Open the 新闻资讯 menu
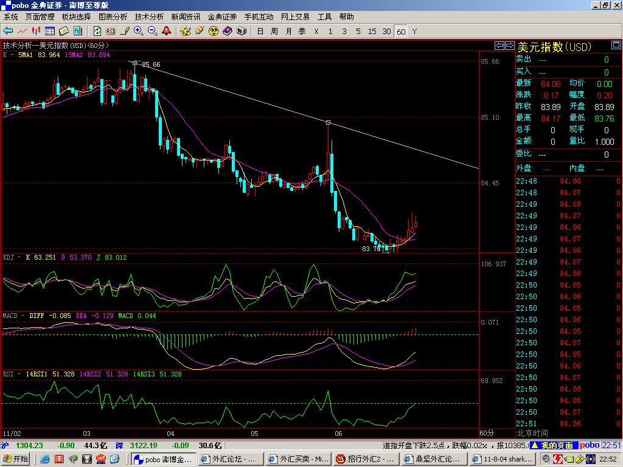The image size is (623, 467). [186, 17]
